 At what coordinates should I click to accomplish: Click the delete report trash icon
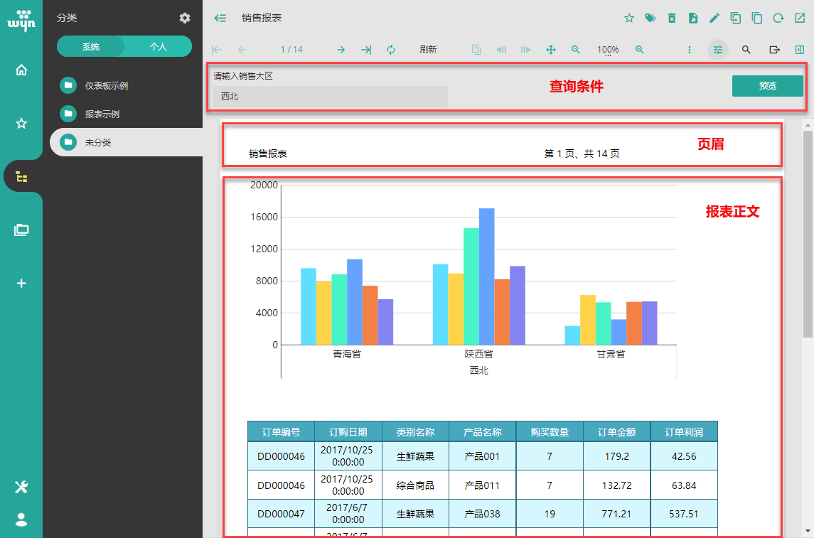click(x=672, y=18)
